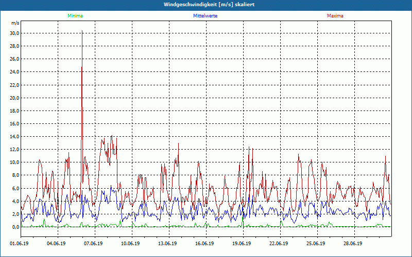The image size is (412, 257).
Task: Click the 16,0 y-axis value
Action: click(15, 124)
